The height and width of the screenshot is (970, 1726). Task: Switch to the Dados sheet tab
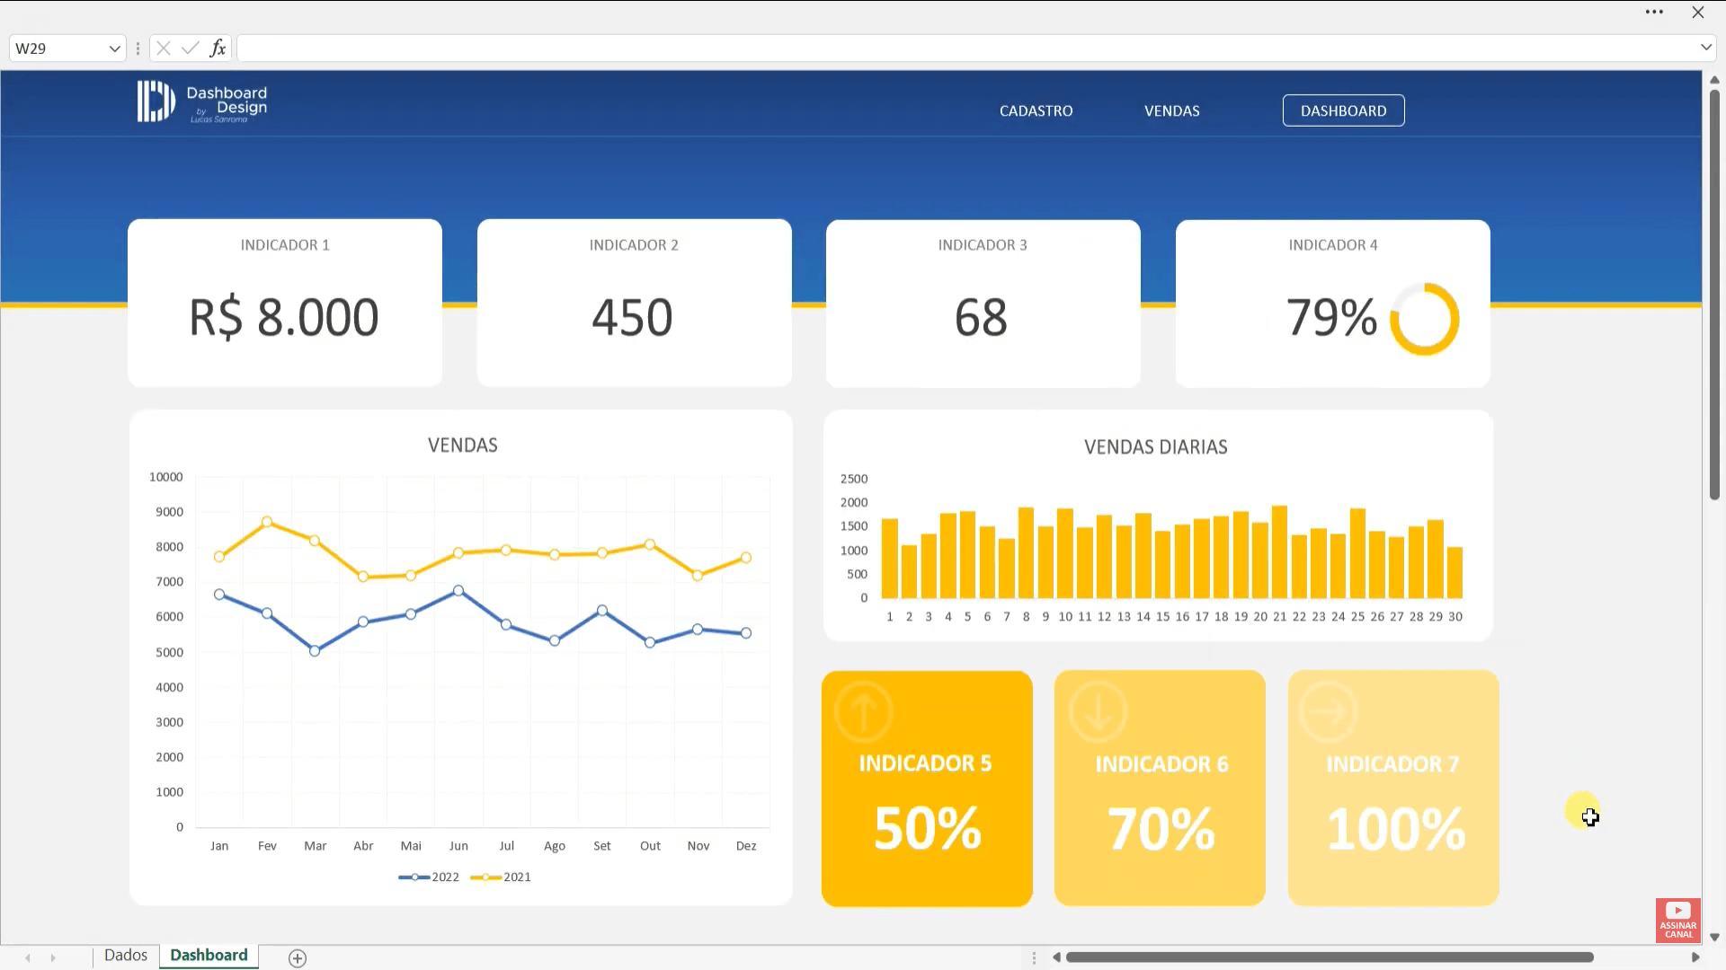click(x=125, y=955)
